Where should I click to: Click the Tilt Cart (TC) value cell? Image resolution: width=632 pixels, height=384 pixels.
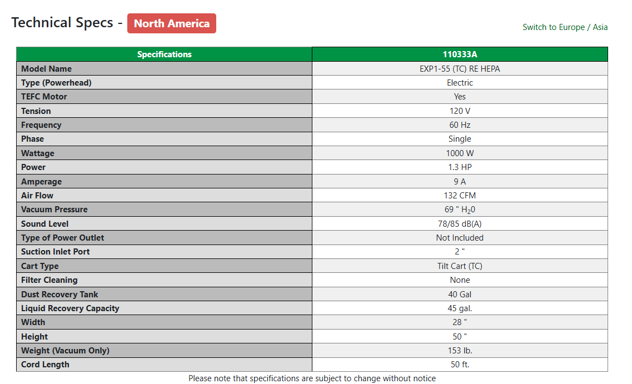coord(460,266)
